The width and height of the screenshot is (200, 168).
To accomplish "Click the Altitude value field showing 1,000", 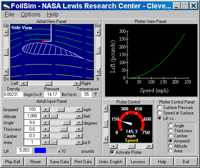I will (x=32, y=116).
